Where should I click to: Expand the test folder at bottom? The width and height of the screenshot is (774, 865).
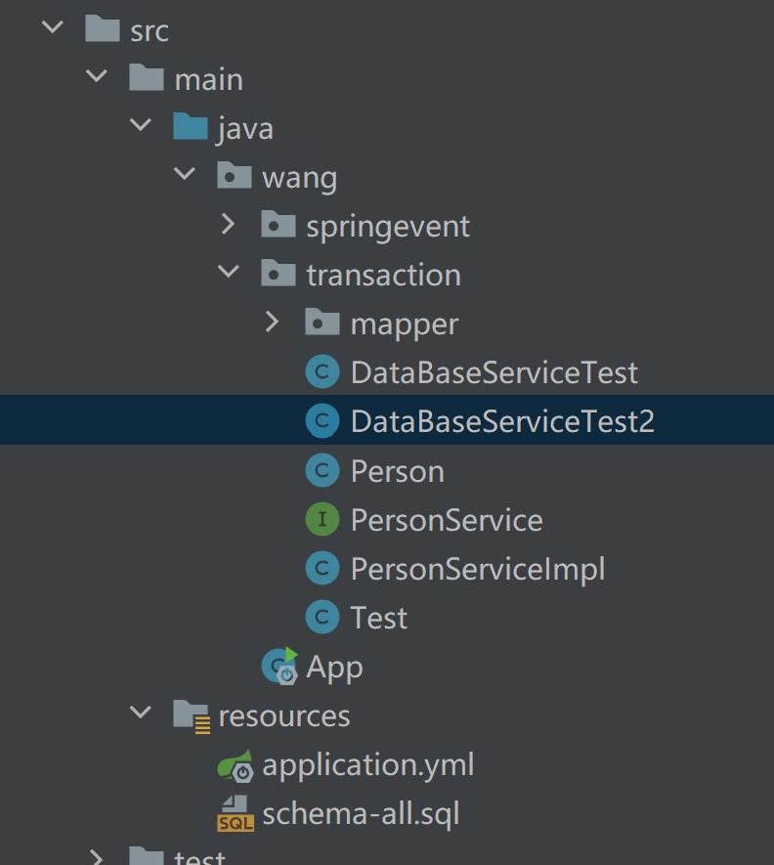click(x=97, y=858)
